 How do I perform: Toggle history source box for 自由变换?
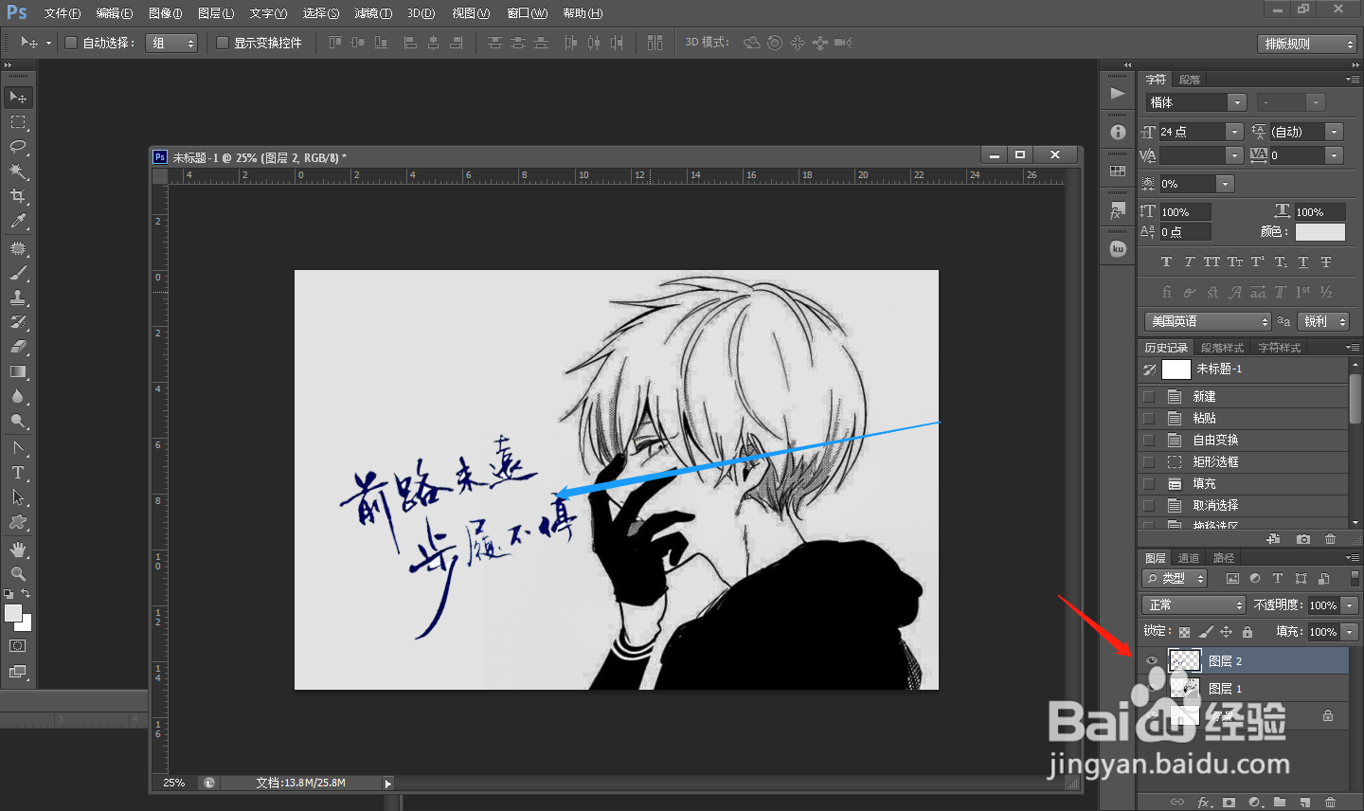[x=1149, y=441]
